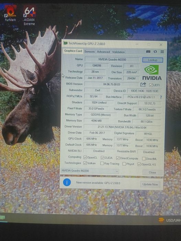This screenshot has width=181, height=241.
Task: Click the Update Now button
Action: coord(150,184)
